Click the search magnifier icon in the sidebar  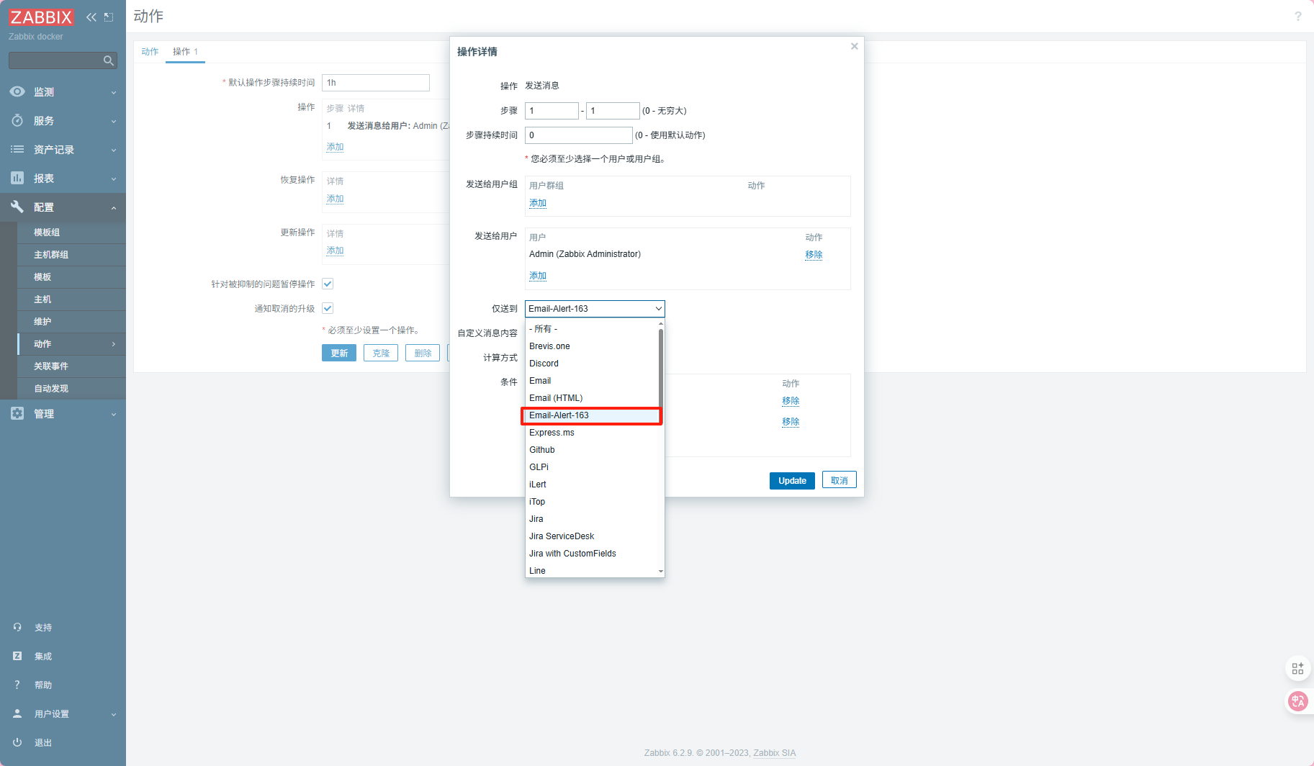109,60
